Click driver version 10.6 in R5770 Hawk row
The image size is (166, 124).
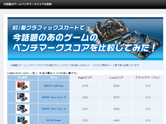(x=148, y=120)
